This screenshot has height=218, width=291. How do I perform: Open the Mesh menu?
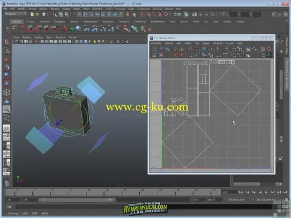point(86,9)
